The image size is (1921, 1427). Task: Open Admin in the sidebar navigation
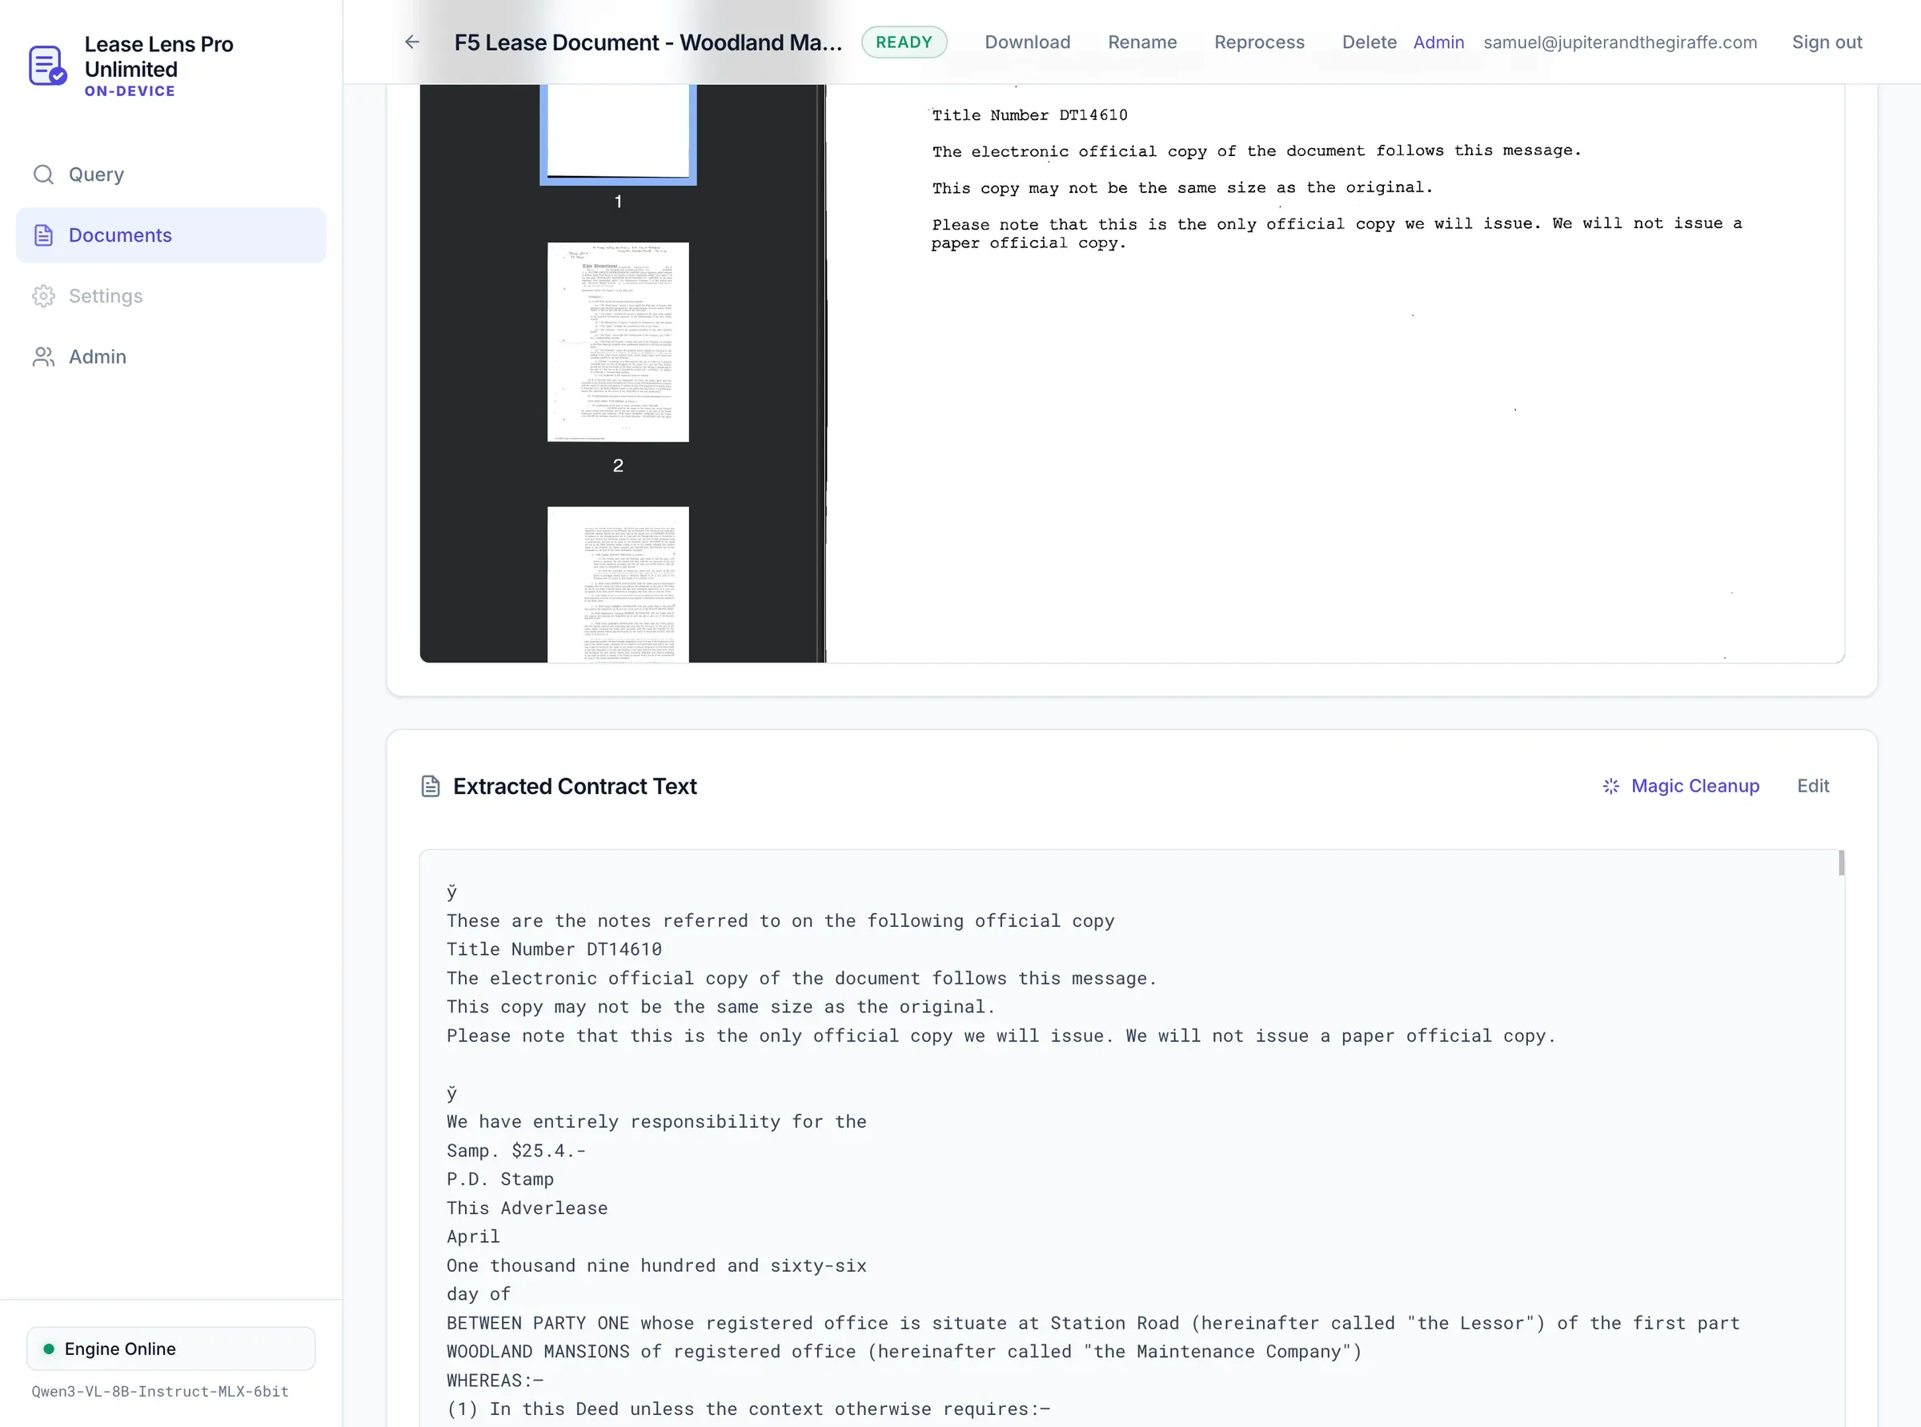point(171,357)
